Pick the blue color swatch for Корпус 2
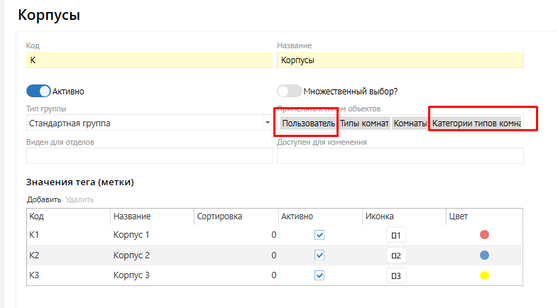Screen dimensions: 558x308 pos(484,255)
